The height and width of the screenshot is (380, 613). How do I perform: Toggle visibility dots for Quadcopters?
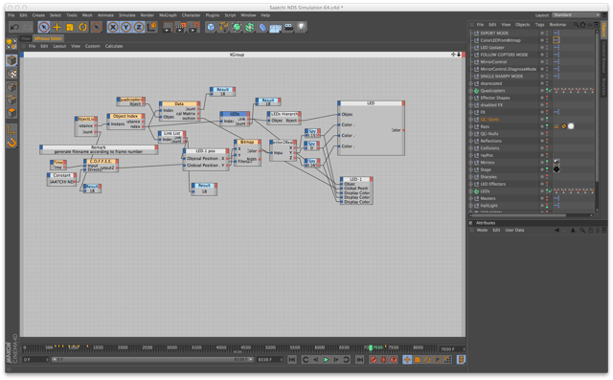click(x=547, y=91)
